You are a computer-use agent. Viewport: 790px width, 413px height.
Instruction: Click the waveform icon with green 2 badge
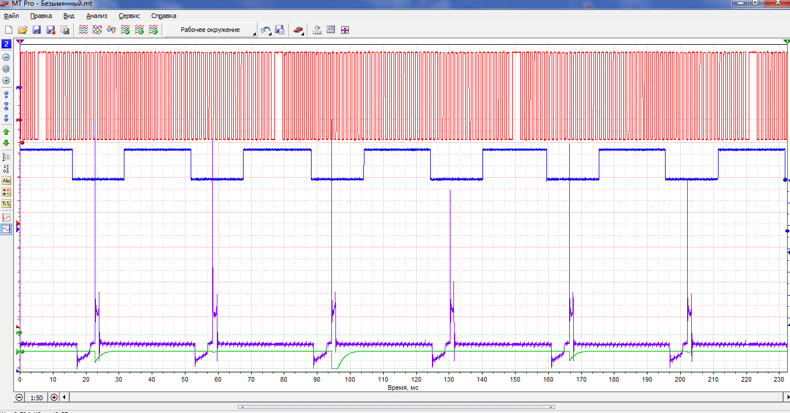[153, 30]
